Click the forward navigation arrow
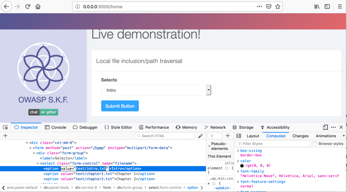The image size is (347, 192). point(17,7)
